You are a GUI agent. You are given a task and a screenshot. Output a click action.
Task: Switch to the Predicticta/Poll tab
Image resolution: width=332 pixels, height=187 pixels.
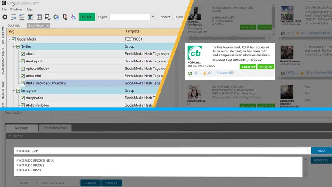(x=55, y=128)
